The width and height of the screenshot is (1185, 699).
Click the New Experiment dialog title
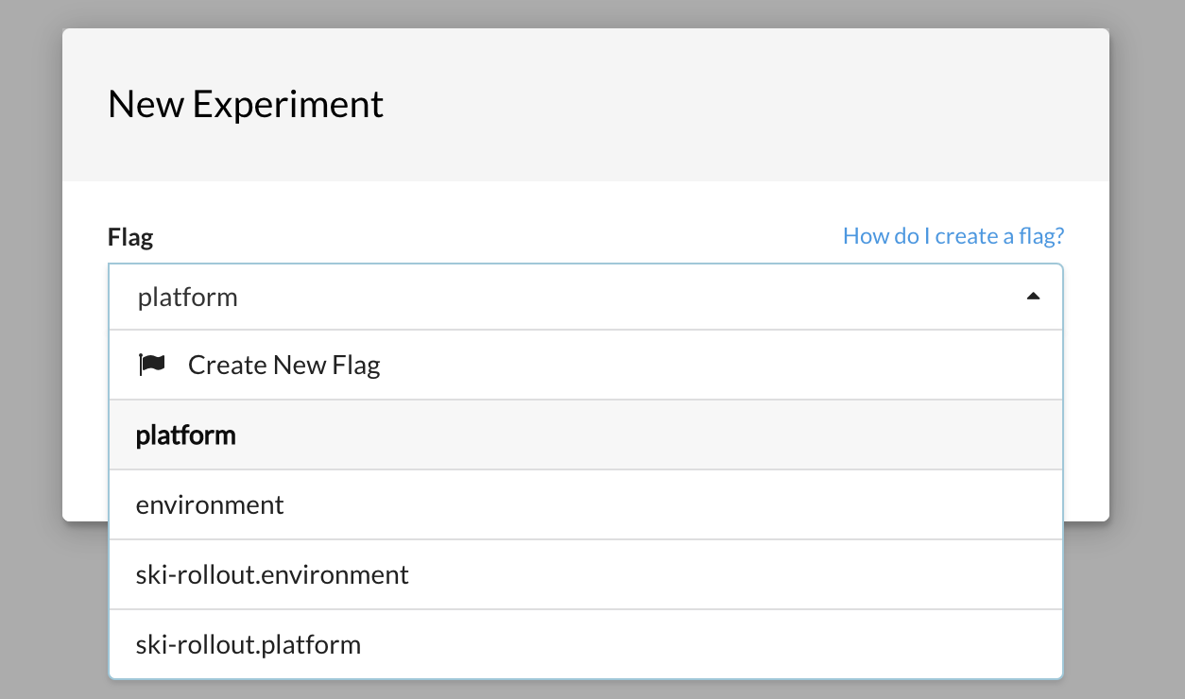tap(246, 104)
